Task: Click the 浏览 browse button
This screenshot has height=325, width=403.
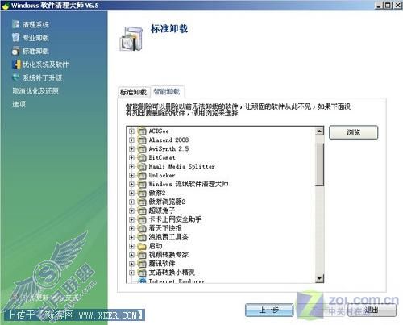Action: coord(353,132)
